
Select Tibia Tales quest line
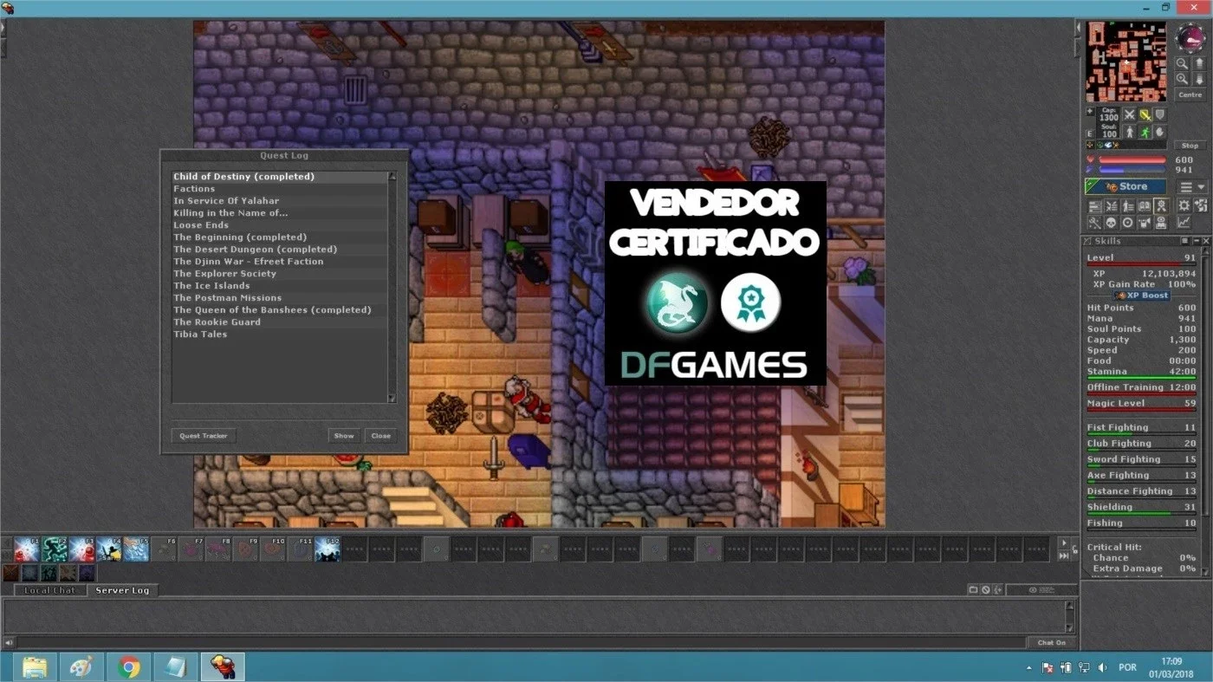click(x=279, y=335)
